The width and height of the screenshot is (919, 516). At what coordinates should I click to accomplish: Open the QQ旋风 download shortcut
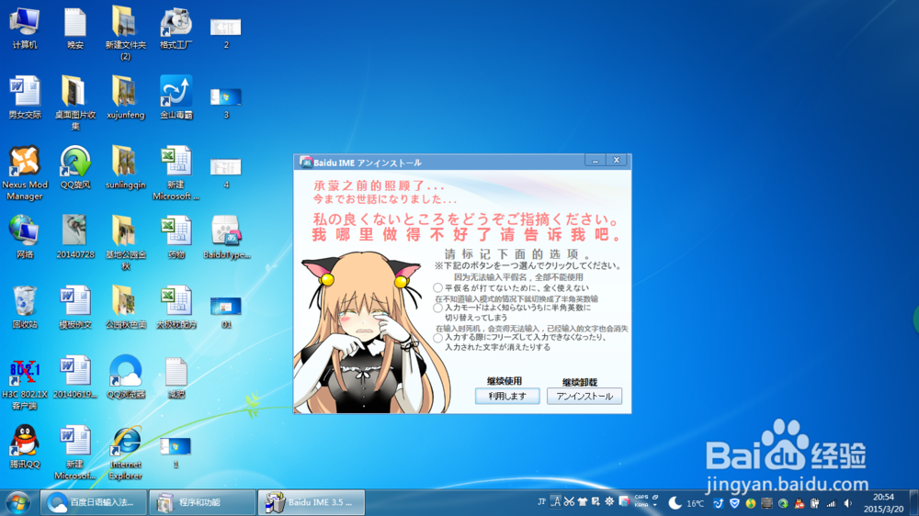(75, 167)
